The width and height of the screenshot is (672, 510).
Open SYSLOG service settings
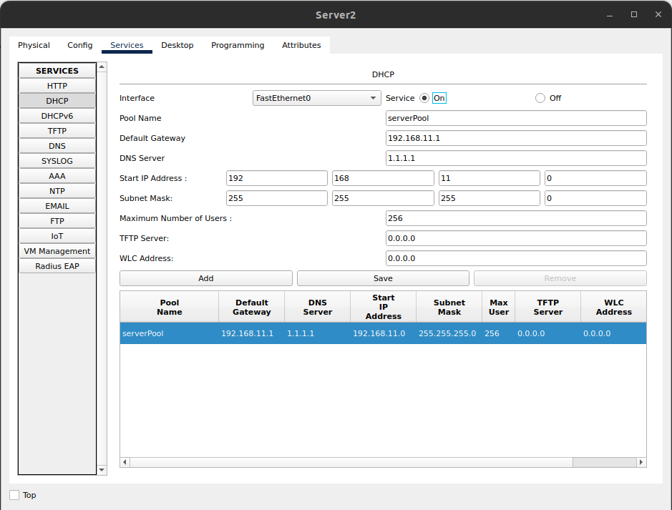coord(57,160)
